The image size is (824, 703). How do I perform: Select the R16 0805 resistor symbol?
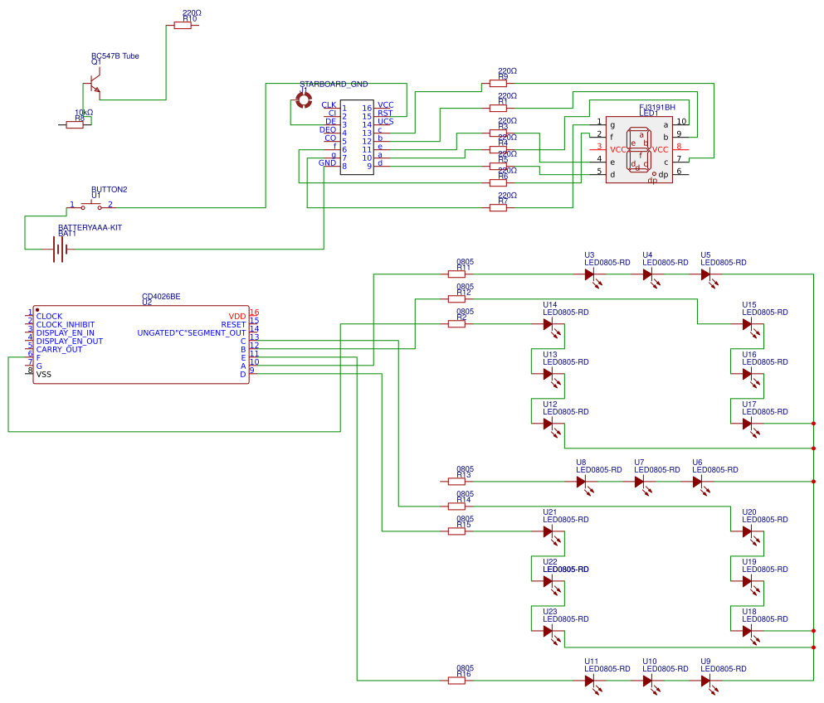point(456,681)
